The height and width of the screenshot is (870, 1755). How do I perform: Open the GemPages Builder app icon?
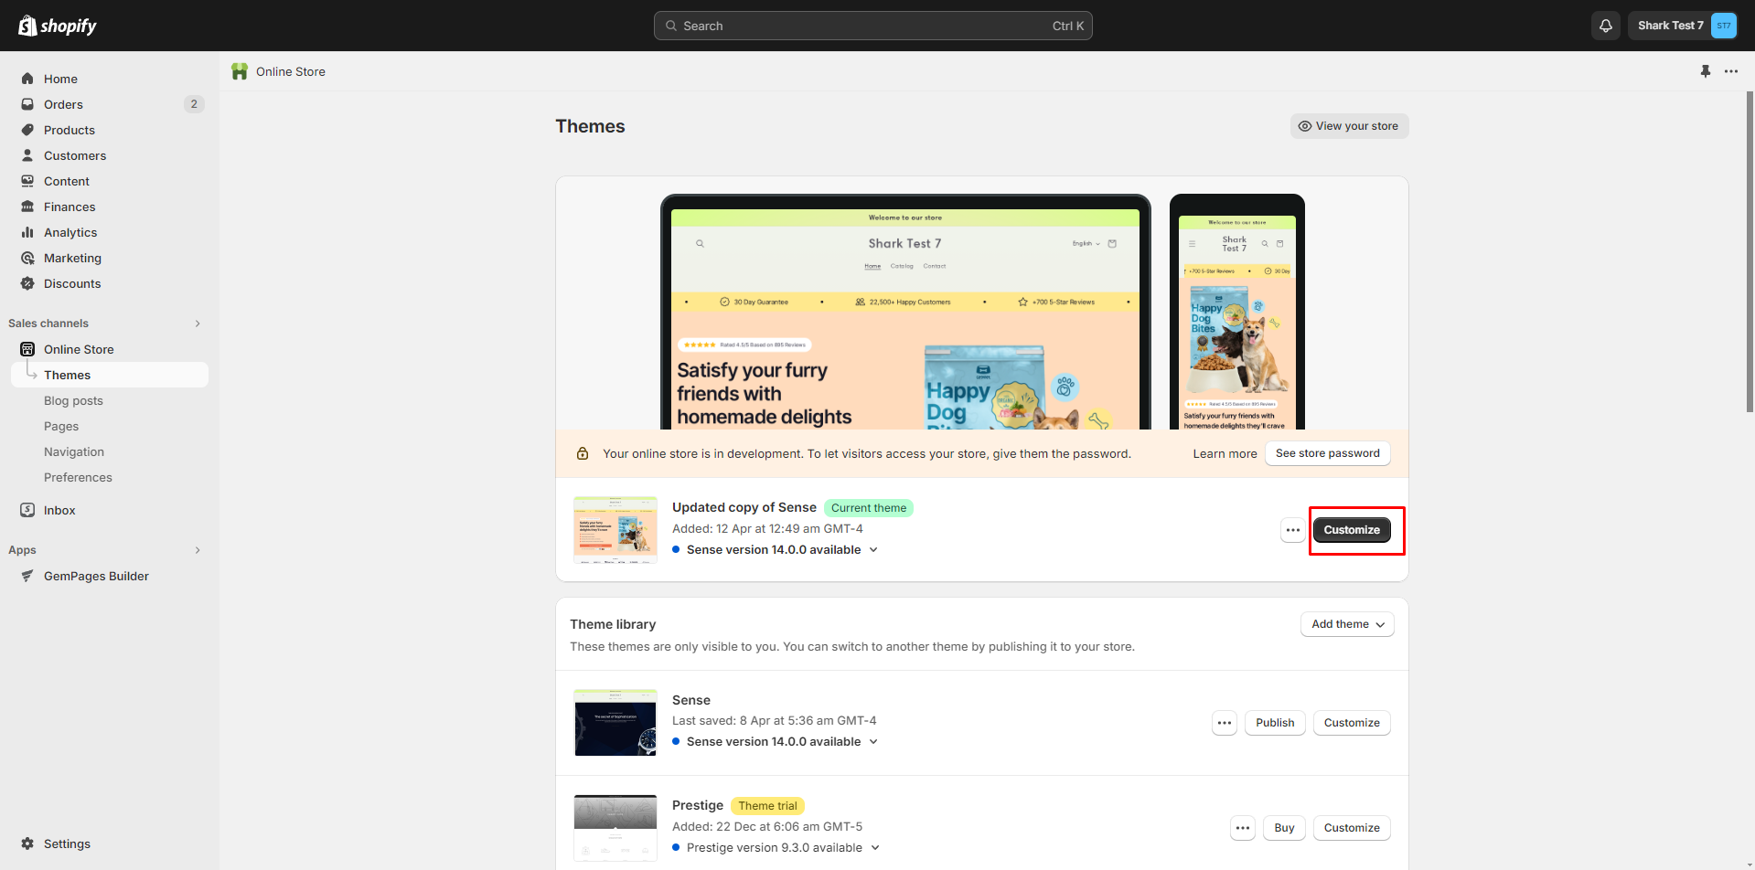(27, 576)
